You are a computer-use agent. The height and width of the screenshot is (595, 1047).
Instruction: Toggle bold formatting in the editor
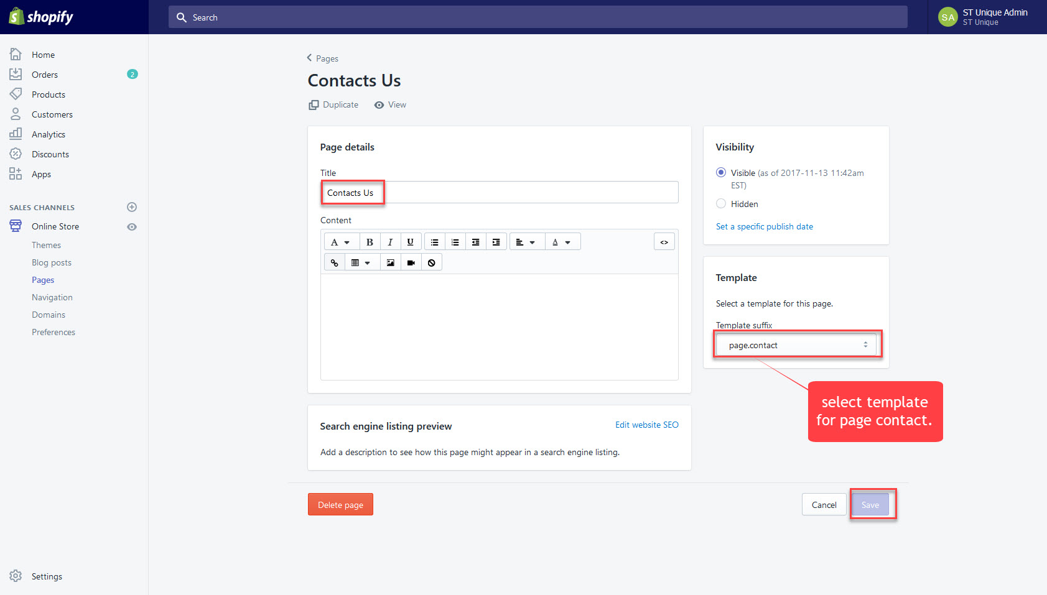point(370,242)
